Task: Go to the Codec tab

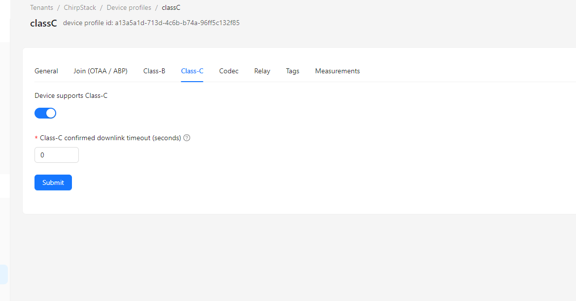Action: click(x=229, y=71)
